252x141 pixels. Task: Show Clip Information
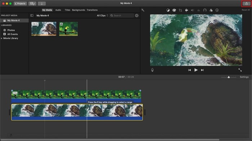point(217,10)
